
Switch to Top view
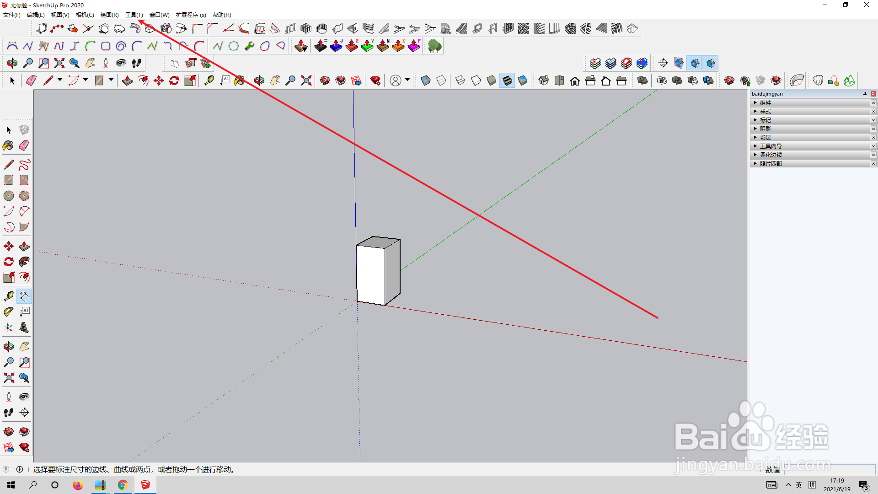click(x=559, y=81)
